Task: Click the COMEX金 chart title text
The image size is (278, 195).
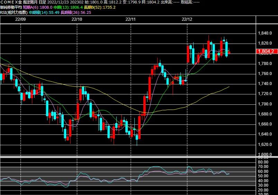Action: click(11, 2)
